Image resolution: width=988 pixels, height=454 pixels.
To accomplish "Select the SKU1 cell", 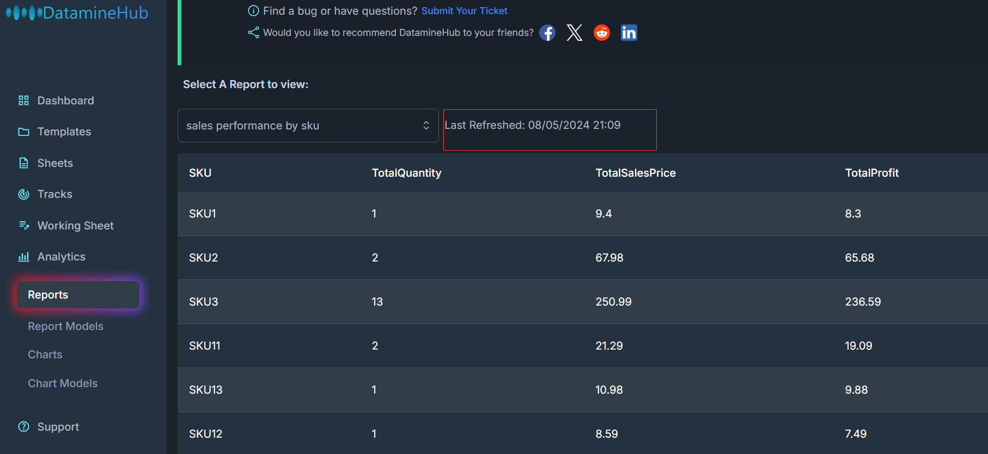I will pyautogui.click(x=203, y=214).
